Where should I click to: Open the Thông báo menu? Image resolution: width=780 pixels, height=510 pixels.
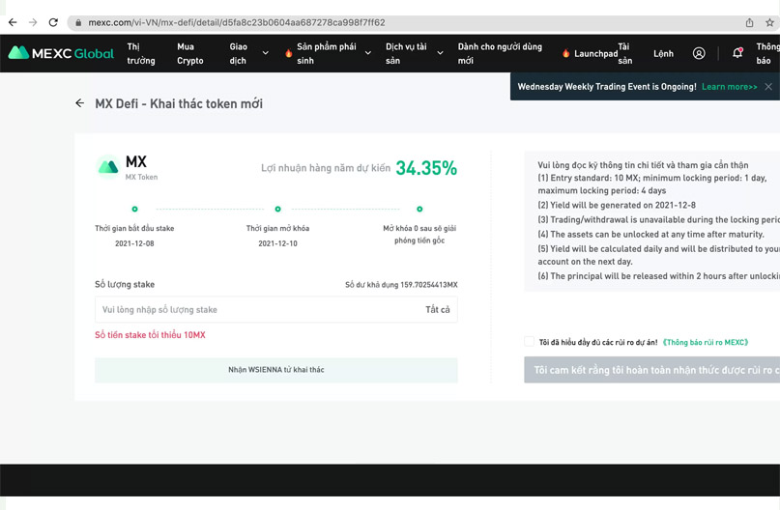pos(767,53)
